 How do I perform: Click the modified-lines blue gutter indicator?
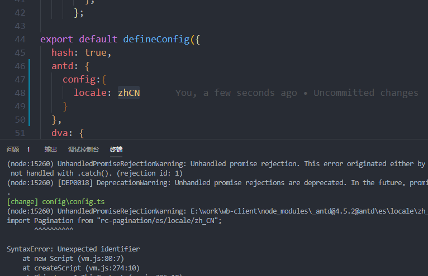[x=29, y=93]
